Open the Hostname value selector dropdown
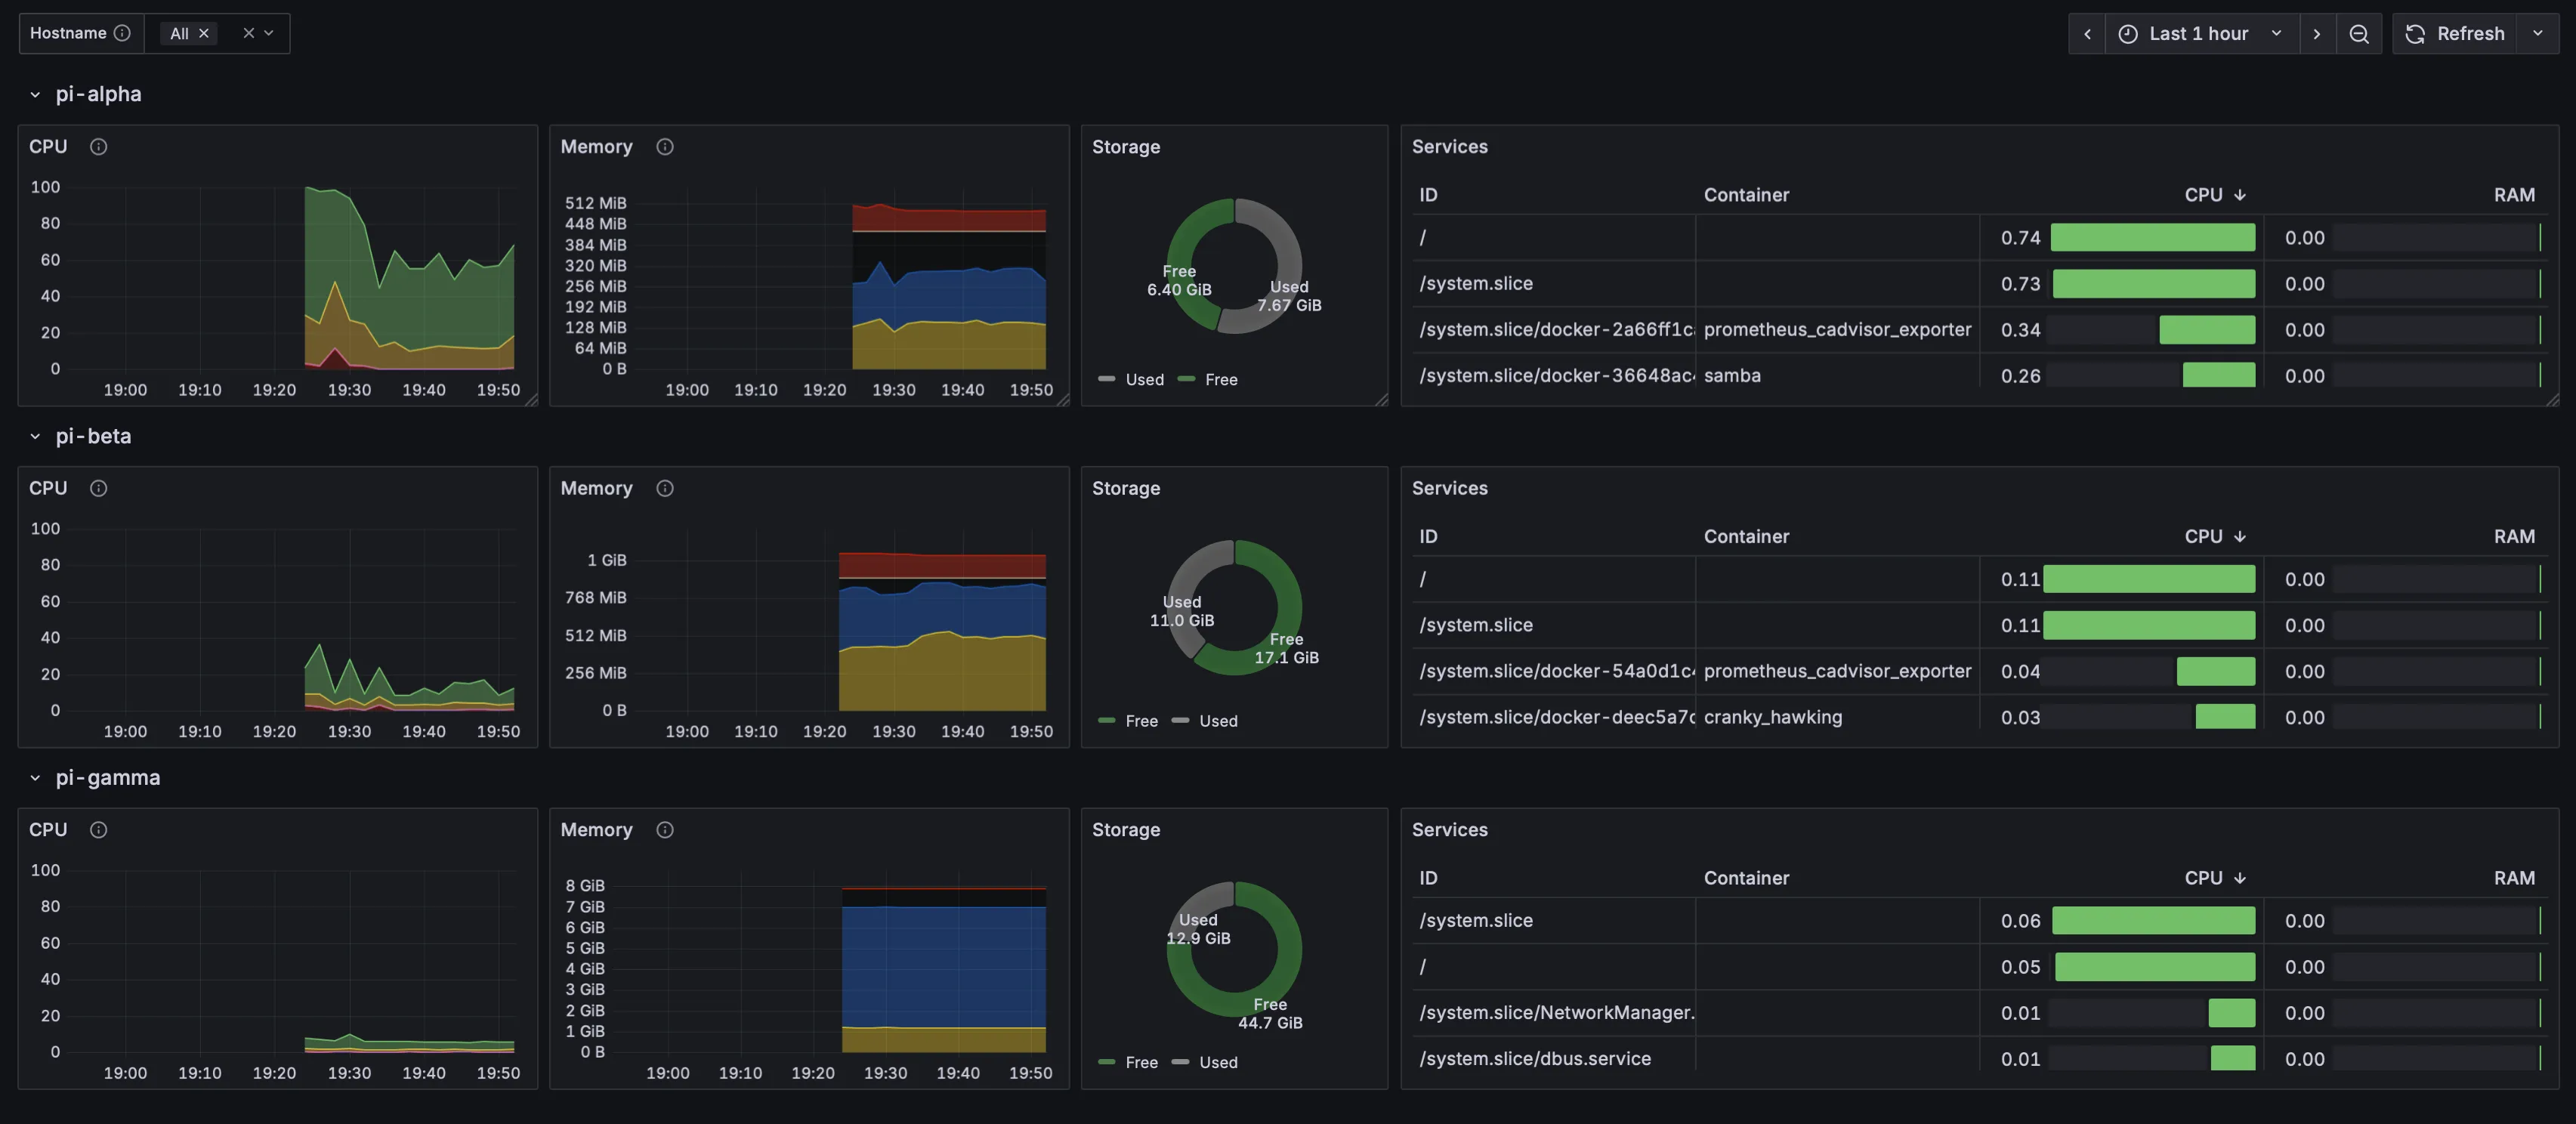Image resolution: width=2576 pixels, height=1124 pixels. tap(268, 33)
